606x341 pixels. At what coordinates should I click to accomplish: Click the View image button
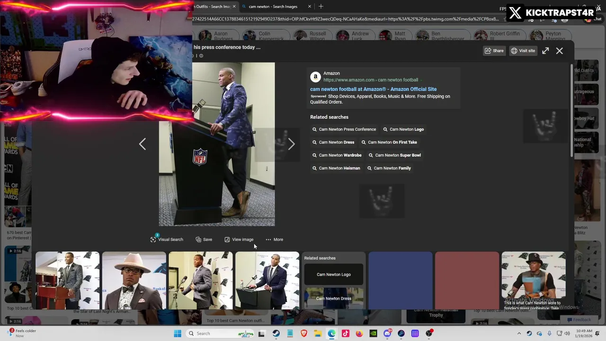(239, 240)
